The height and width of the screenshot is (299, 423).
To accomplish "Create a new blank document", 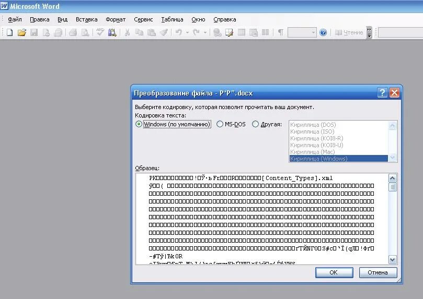I will coord(10,32).
